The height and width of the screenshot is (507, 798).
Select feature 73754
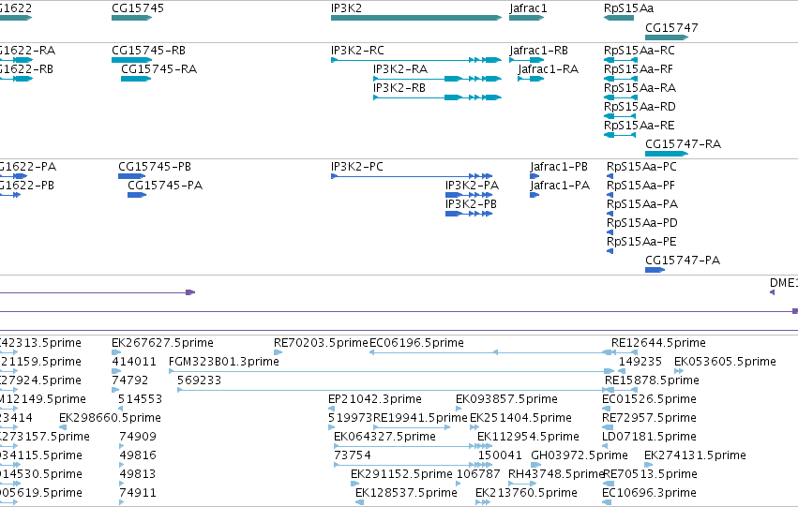(353, 455)
